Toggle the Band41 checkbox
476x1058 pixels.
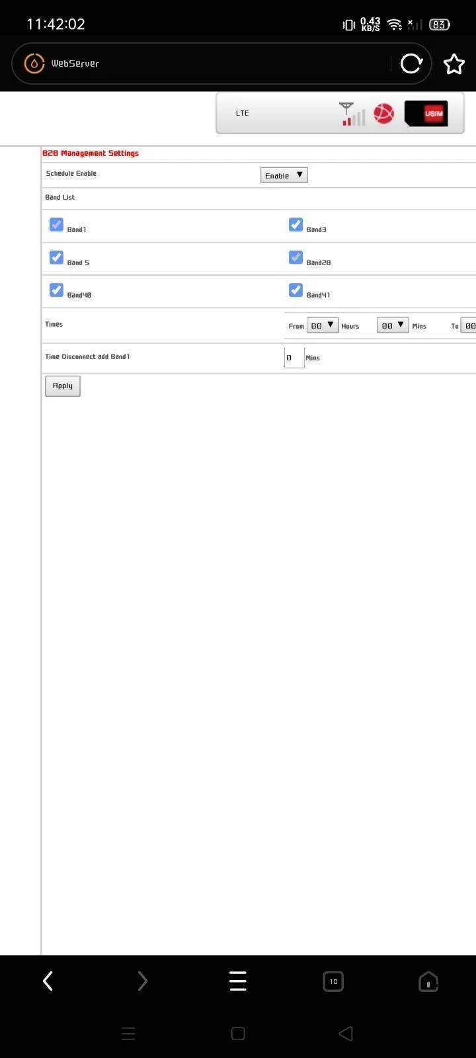[296, 290]
